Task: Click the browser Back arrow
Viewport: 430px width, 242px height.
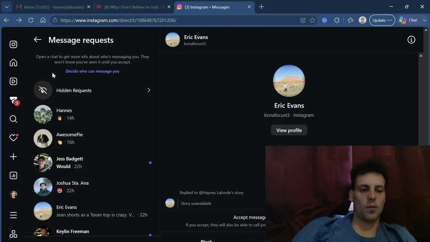Action: coord(7,20)
